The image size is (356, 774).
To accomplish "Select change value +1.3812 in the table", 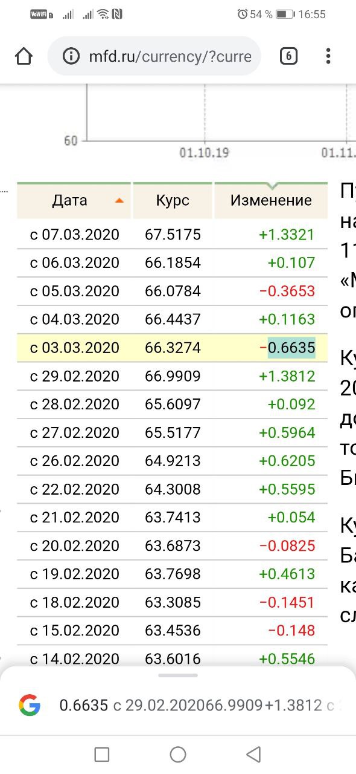I will tap(287, 376).
